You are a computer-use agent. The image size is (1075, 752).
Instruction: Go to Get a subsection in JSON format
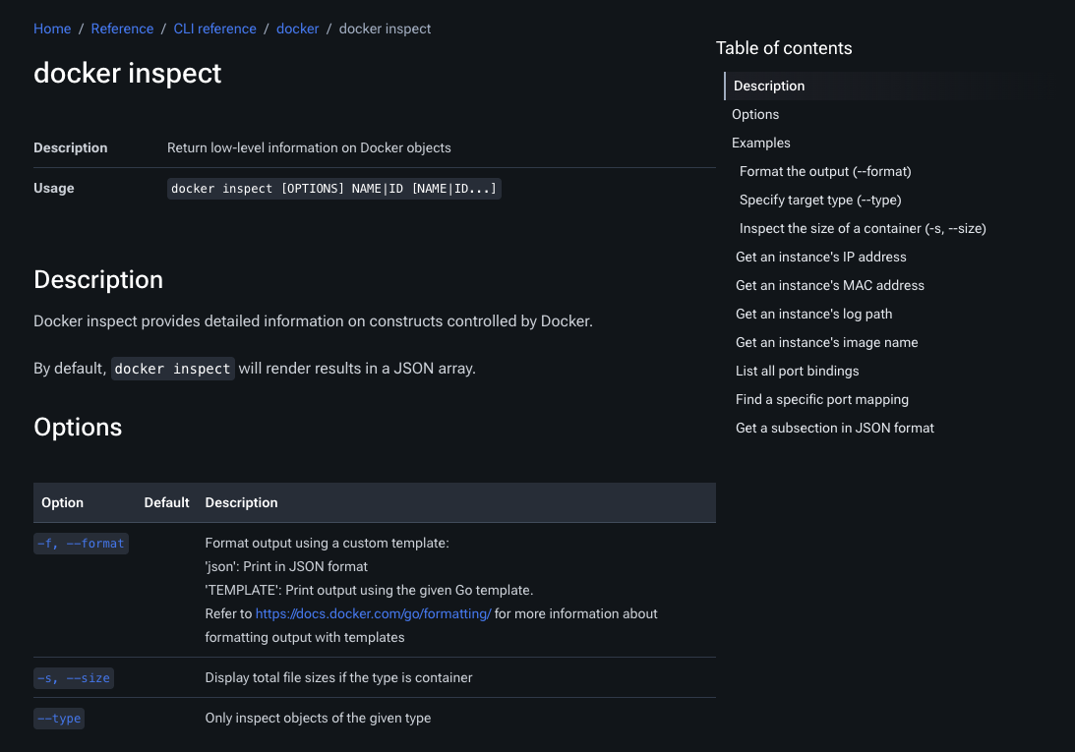835,428
